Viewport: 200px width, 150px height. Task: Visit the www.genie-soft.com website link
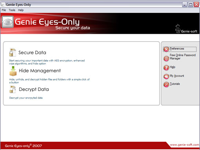[184, 145]
